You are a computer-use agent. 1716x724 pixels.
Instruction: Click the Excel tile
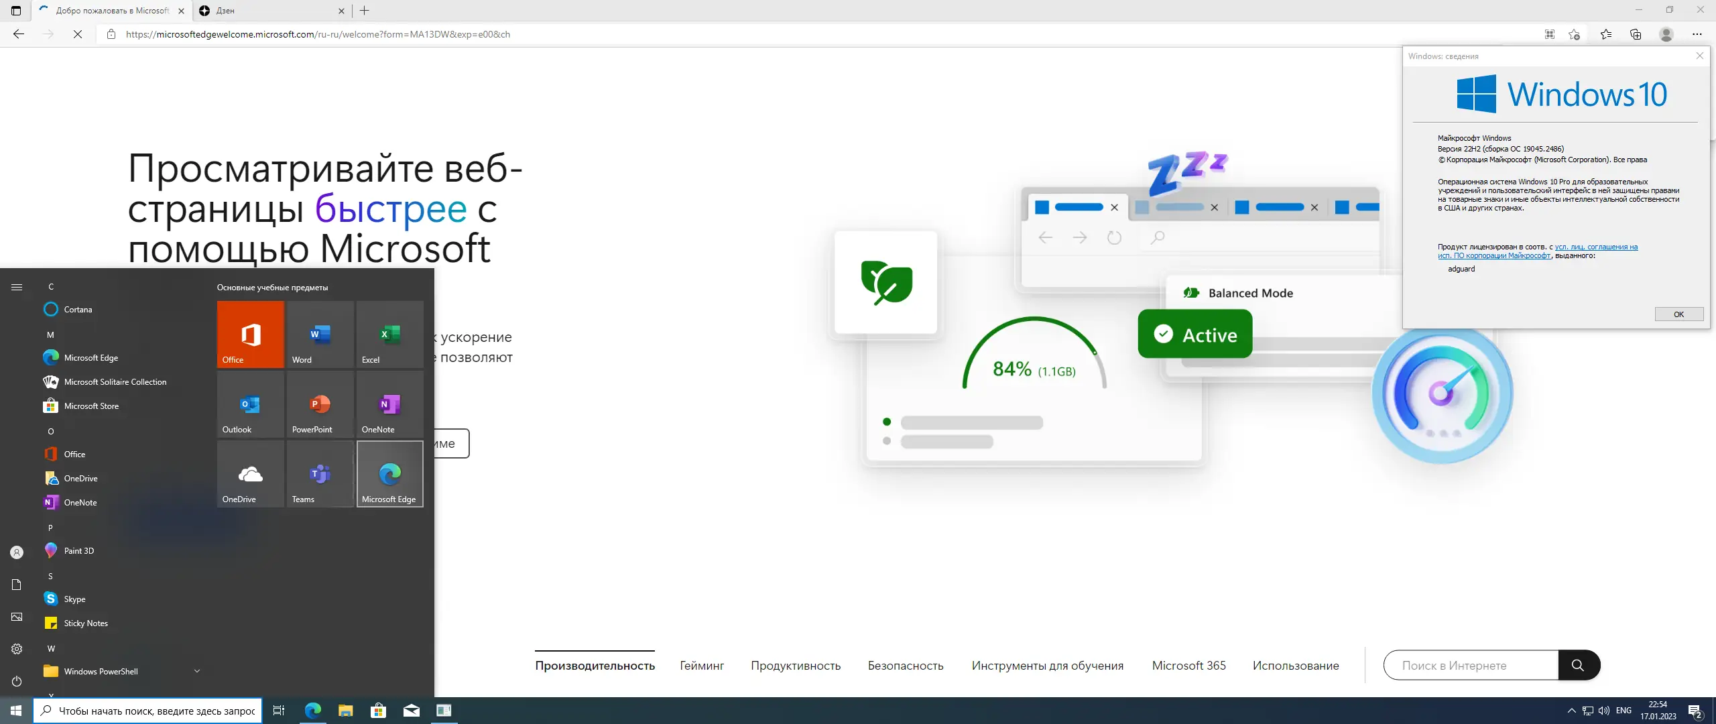pos(389,334)
